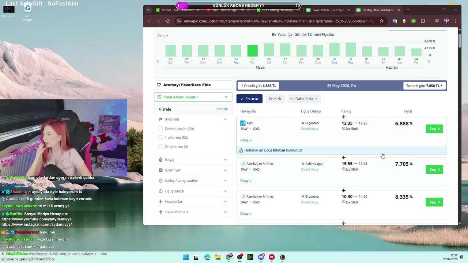
Task: Bookmark this page using the star icon
Action: 382,21
